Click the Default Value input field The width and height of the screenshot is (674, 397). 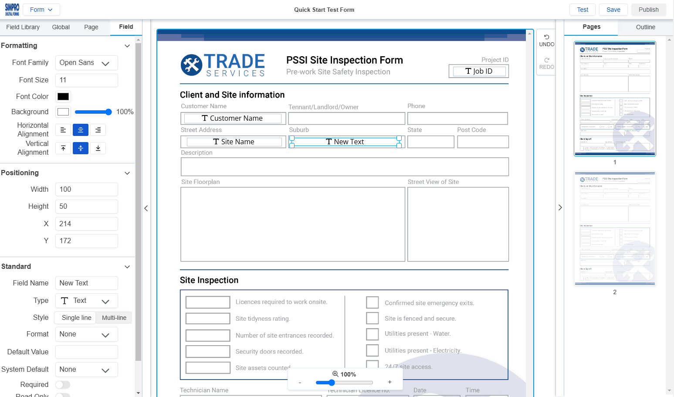point(87,352)
